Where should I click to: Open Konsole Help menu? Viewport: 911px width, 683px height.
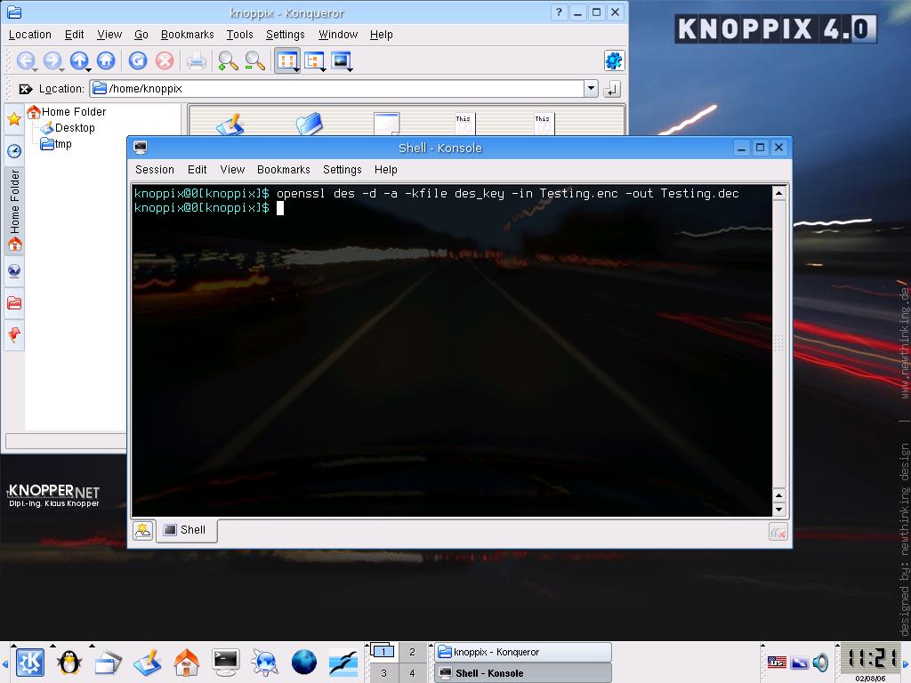[x=386, y=170]
